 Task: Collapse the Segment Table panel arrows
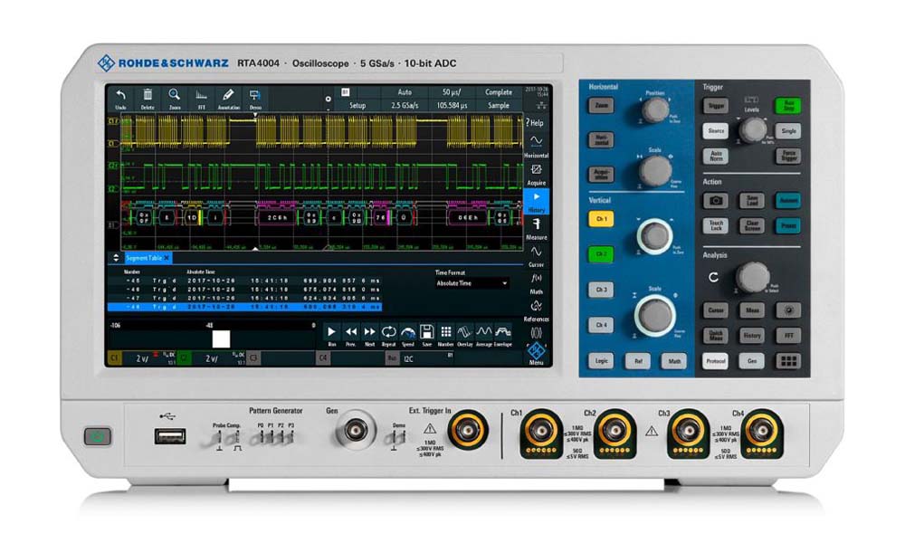point(115,258)
